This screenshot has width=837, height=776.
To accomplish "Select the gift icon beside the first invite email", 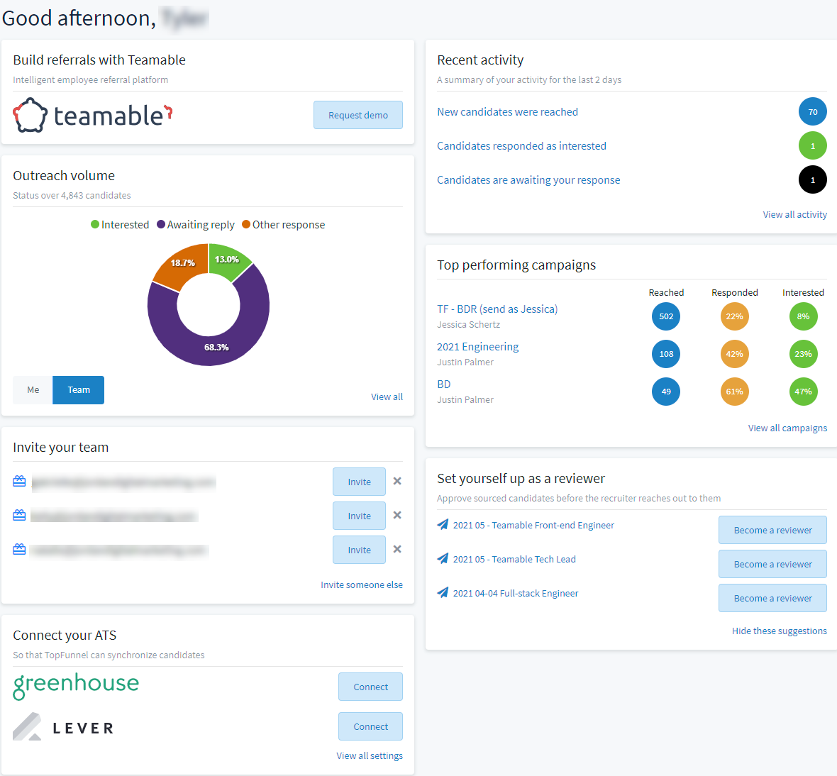I will pos(18,481).
